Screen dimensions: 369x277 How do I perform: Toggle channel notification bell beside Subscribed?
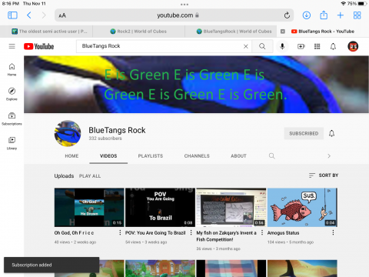[331, 133]
